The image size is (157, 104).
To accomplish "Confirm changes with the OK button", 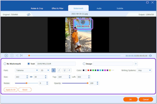I will (130, 99).
